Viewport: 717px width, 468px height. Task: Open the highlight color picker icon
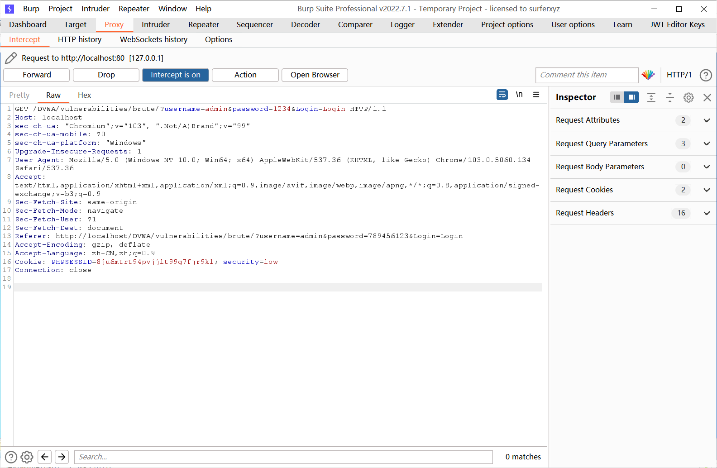648,75
